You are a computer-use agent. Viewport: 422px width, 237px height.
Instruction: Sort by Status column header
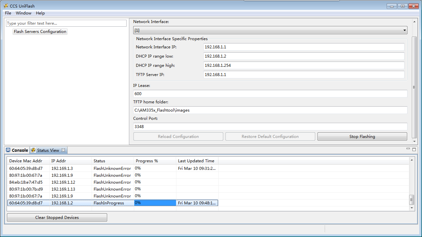point(113,161)
